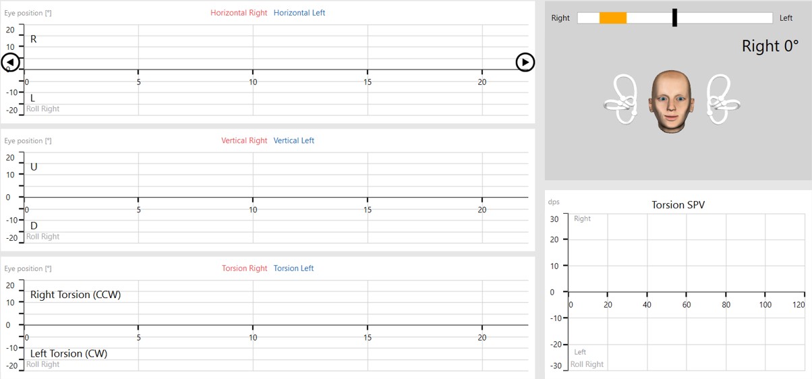This screenshot has height=379, width=812.
Task: Click Roll Right label in horizontal graph
Action: coord(43,109)
